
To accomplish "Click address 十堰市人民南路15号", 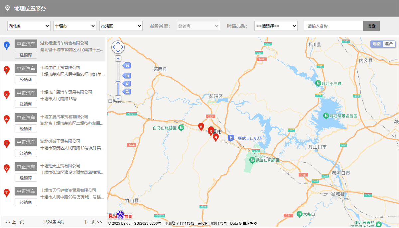I will coord(59,99).
